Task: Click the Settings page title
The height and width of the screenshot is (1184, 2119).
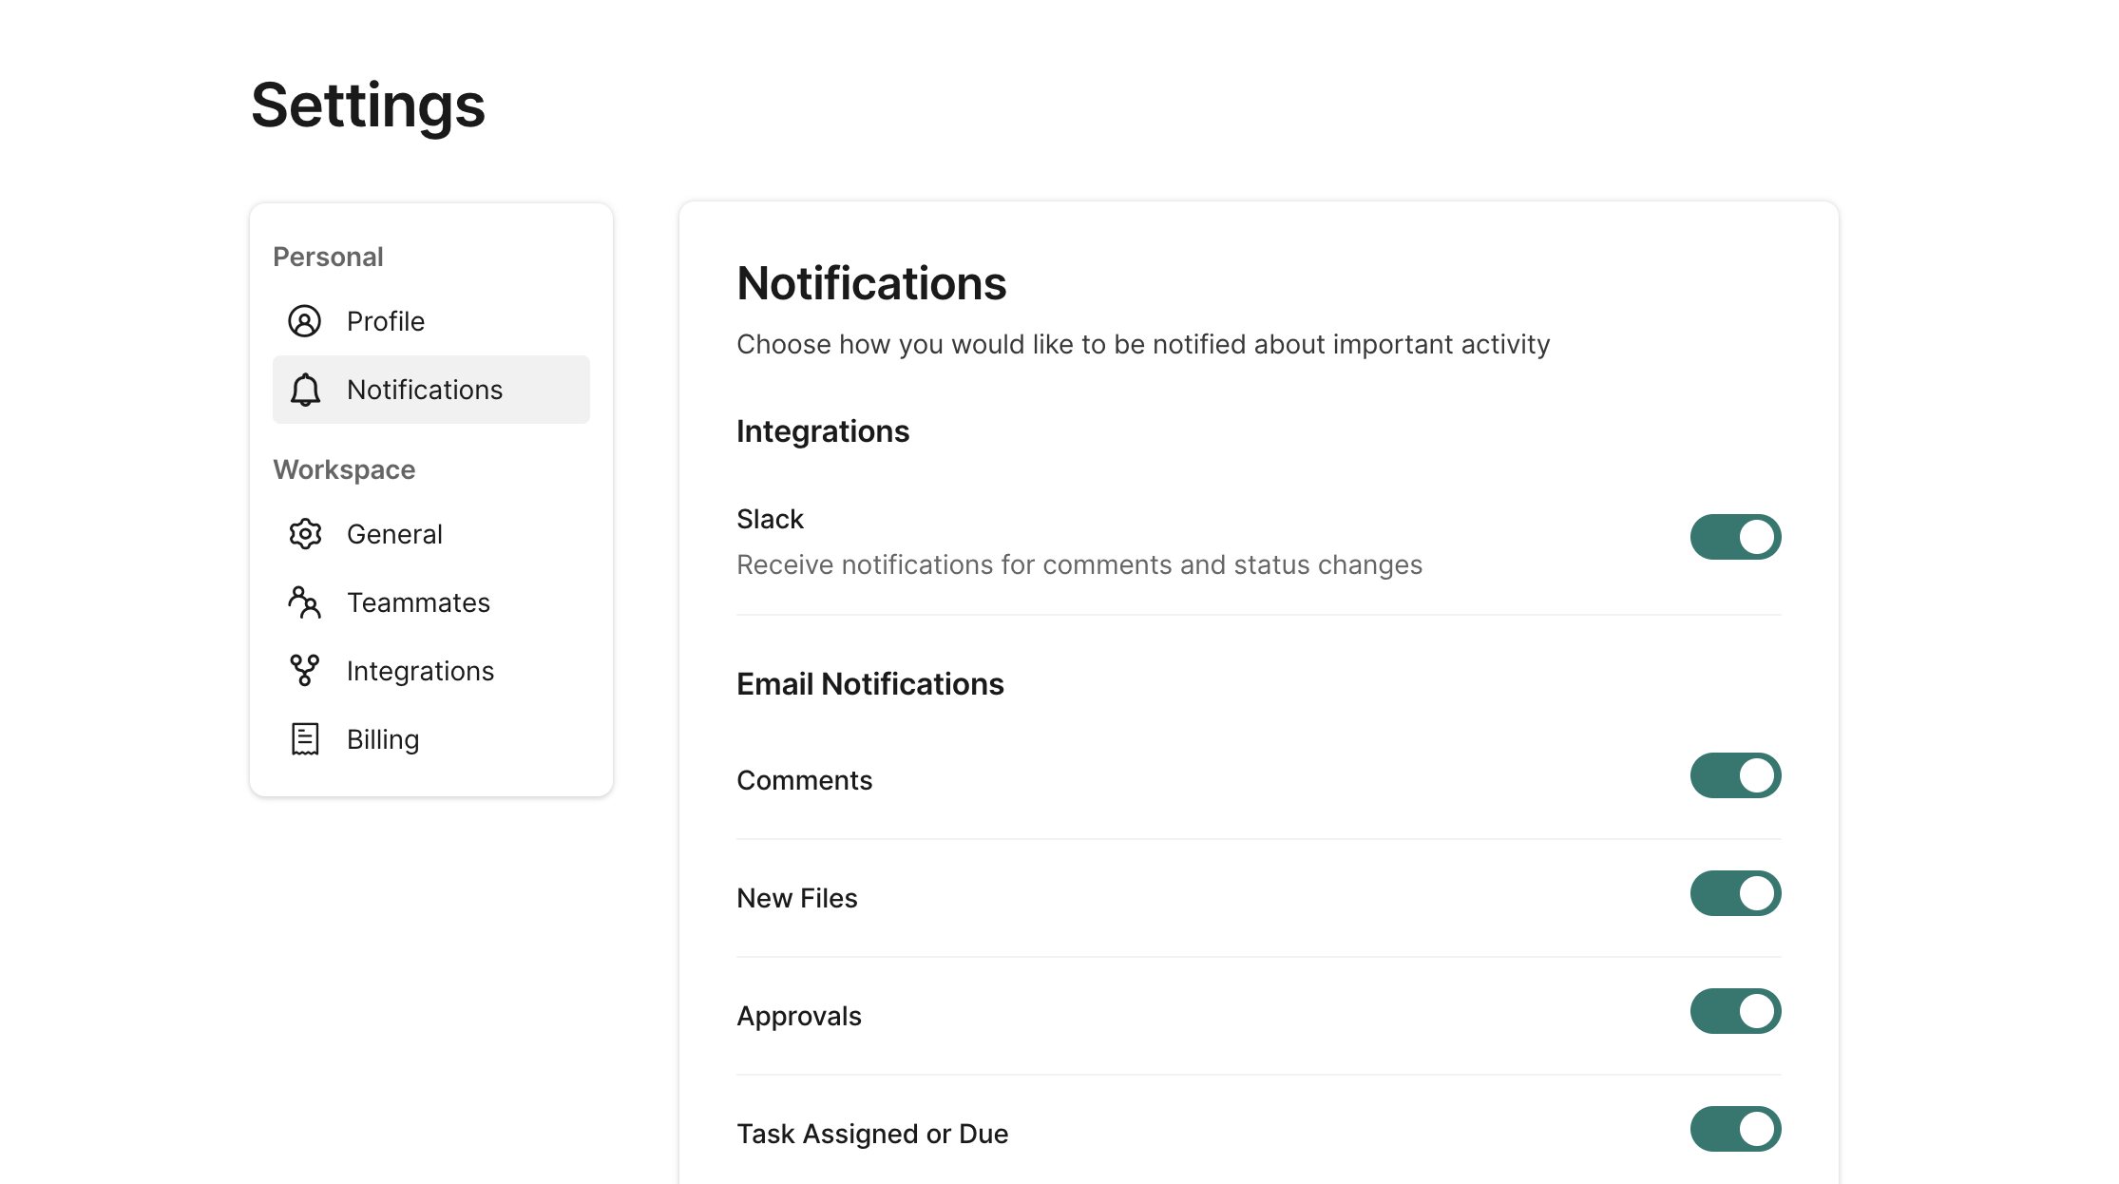Action: 368,105
